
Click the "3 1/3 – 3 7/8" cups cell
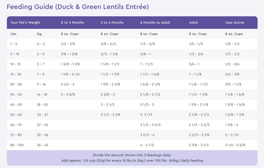click(110, 115)
